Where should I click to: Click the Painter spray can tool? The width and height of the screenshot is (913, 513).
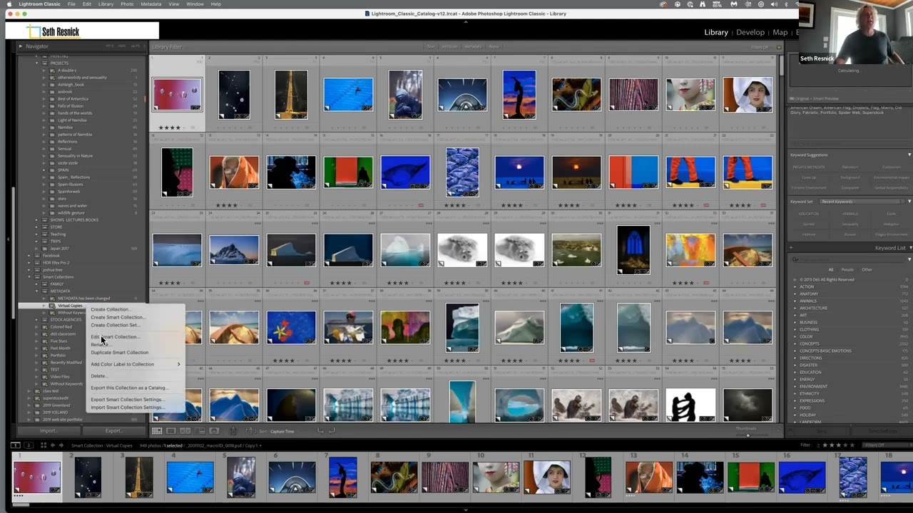tap(233, 431)
